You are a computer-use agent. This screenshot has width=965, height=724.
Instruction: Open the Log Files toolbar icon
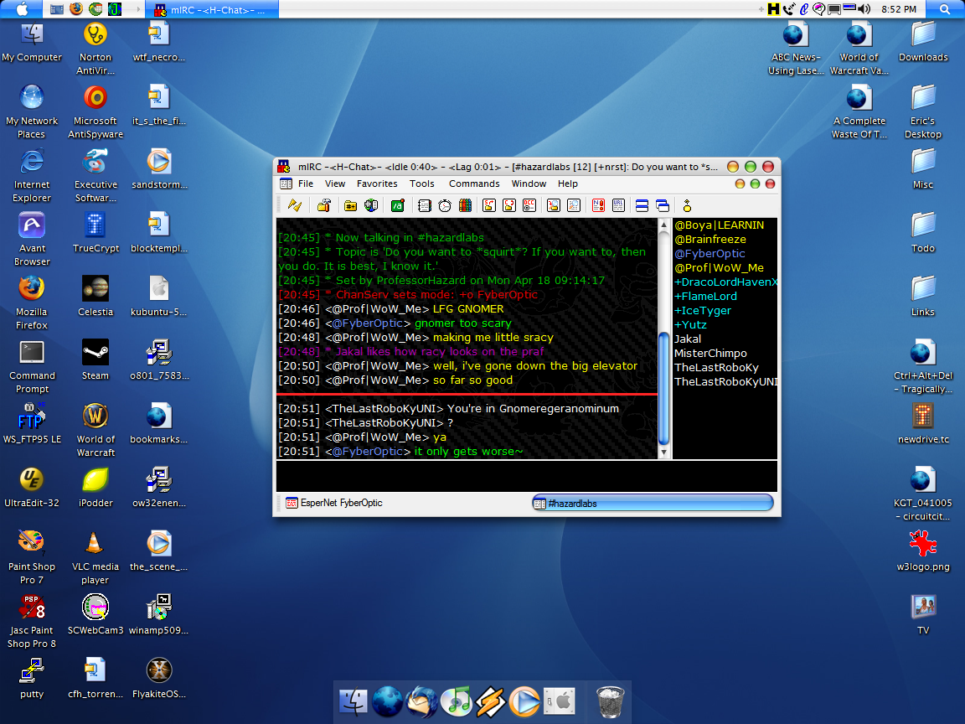click(x=574, y=205)
